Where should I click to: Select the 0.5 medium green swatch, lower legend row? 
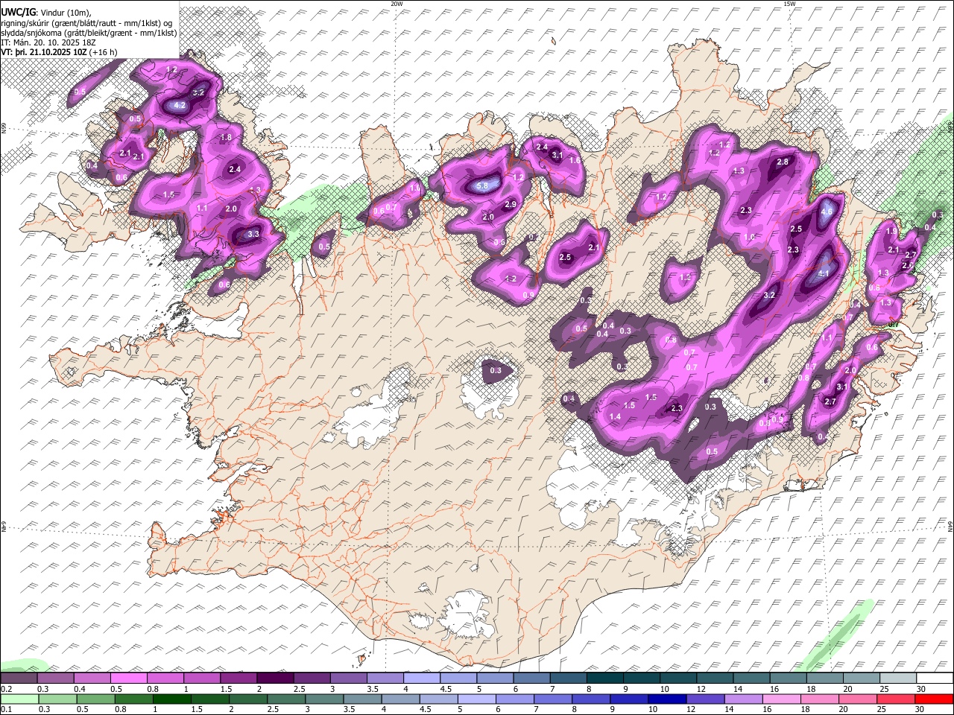[95, 699]
